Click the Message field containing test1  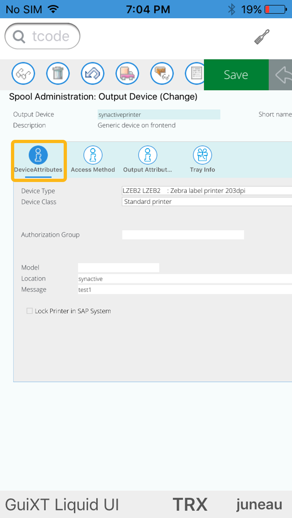(185, 290)
